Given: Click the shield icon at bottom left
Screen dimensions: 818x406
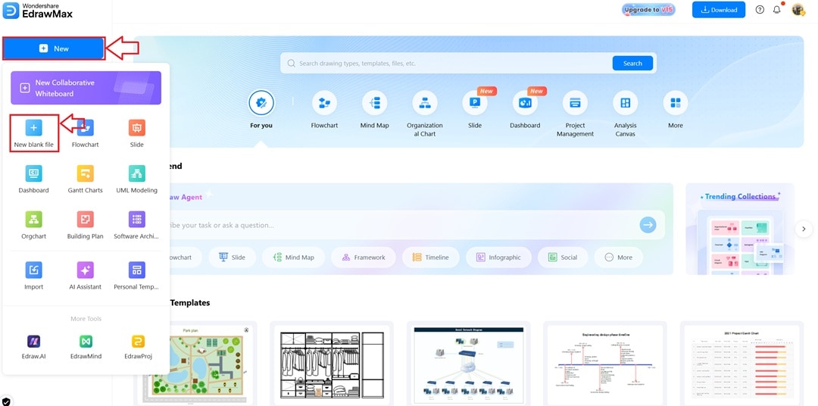Looking at the screenshot, I should [6, 401].
